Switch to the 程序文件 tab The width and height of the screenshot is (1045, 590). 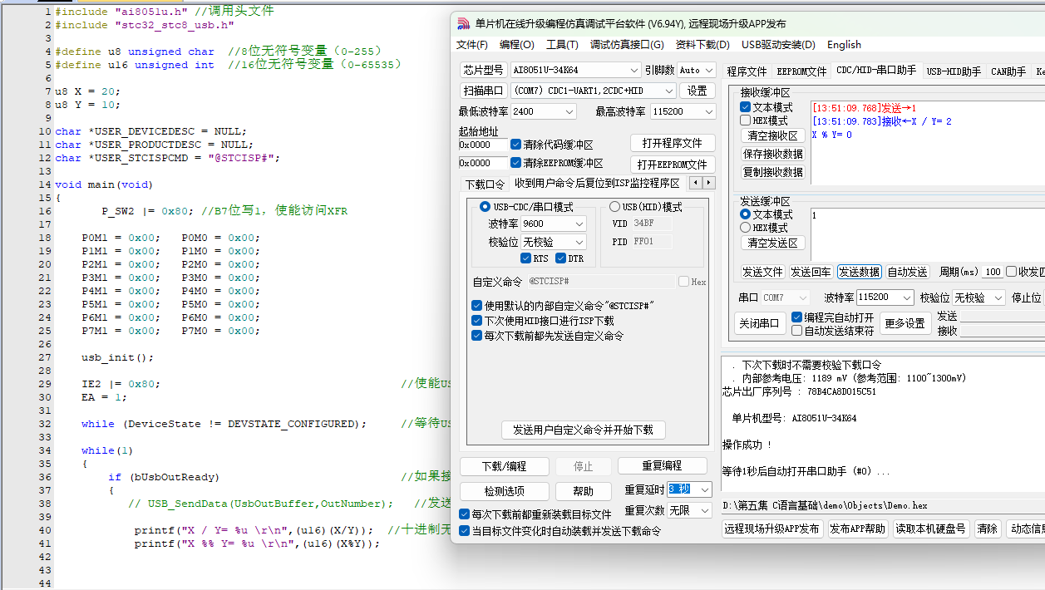coord(747,71)
